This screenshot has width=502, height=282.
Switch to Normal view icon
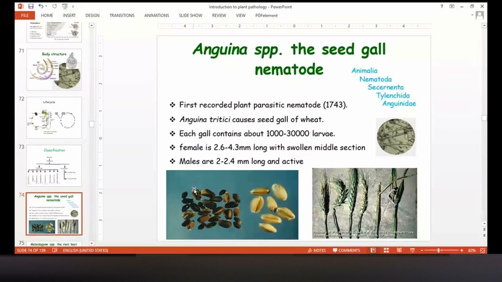(x=373, y=250)
